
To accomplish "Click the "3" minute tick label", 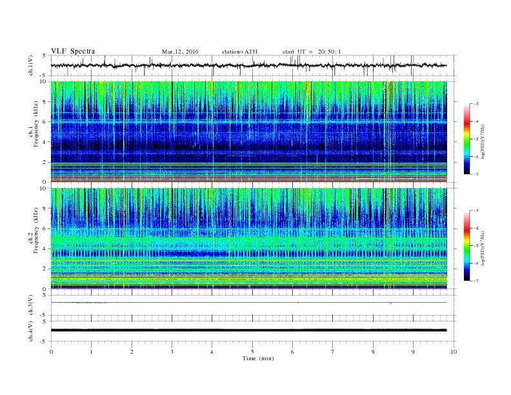I will [172, 352].
